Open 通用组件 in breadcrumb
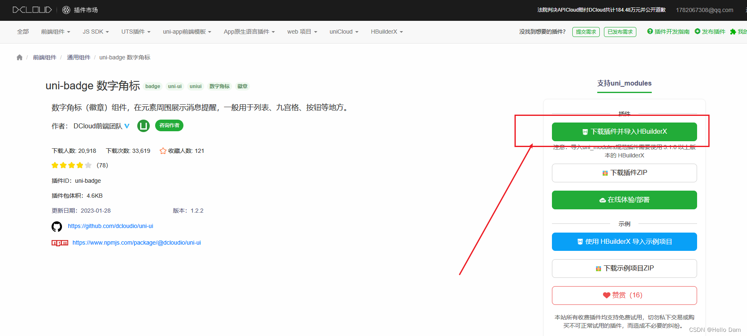This screenshot has width=747, height=336. (79, 57)
